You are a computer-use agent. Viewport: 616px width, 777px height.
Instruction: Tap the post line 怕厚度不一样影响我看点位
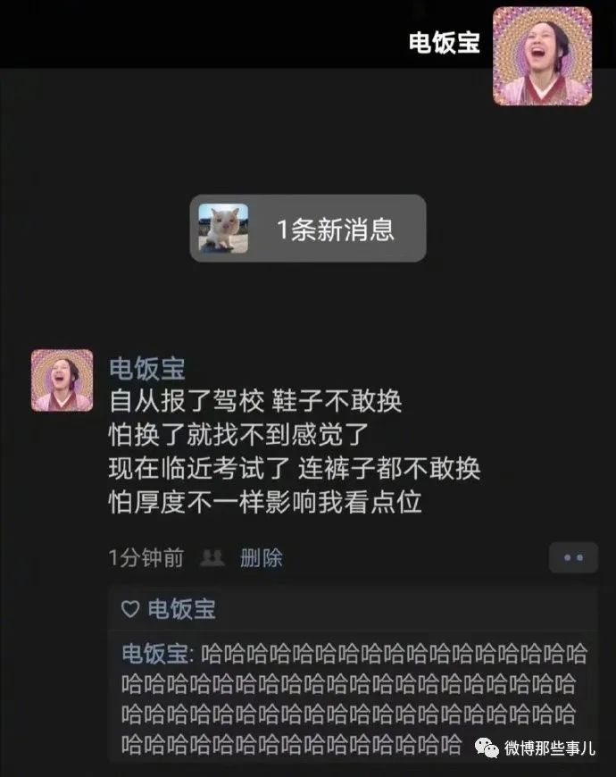[x=265, y=502]
